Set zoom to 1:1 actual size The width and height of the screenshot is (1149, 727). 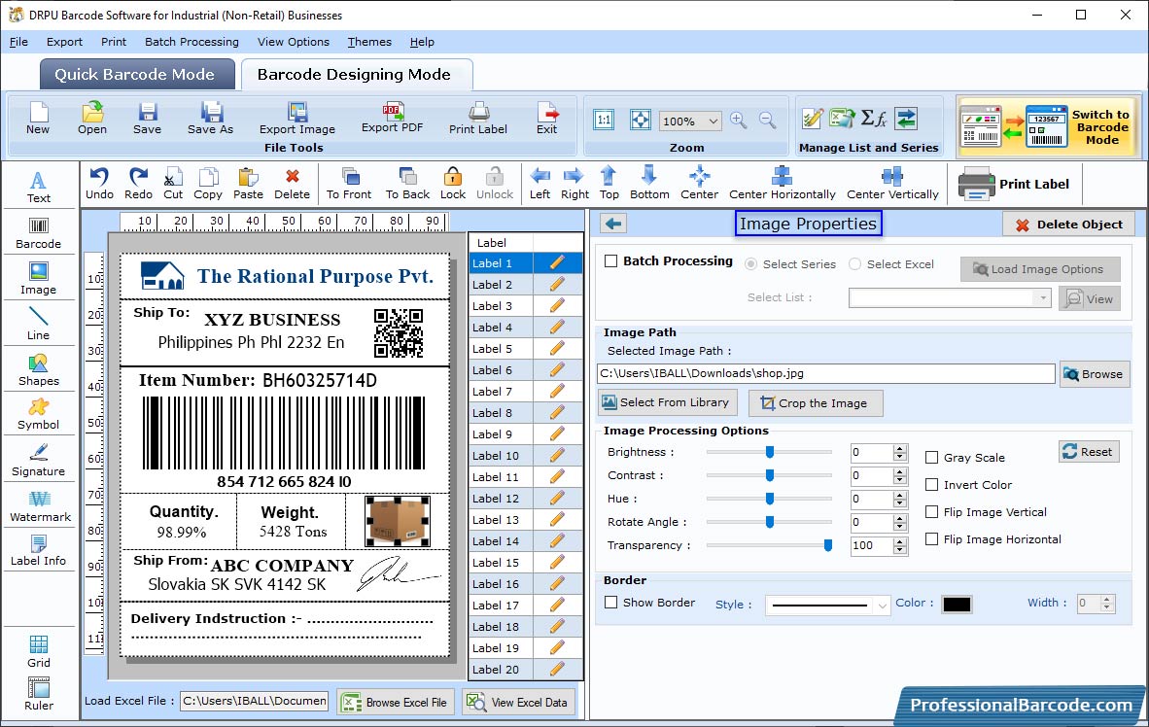(x=604, y=121)
